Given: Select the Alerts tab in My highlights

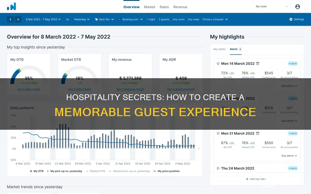Looking at the screenshot, I should (235, 49).
